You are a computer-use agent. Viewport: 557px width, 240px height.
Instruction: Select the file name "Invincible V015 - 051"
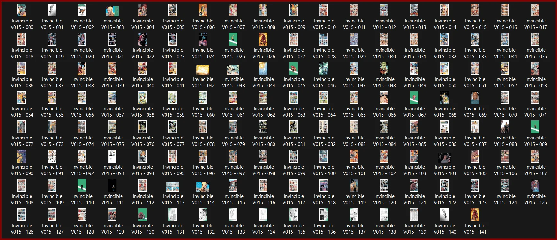click(475, 83)
